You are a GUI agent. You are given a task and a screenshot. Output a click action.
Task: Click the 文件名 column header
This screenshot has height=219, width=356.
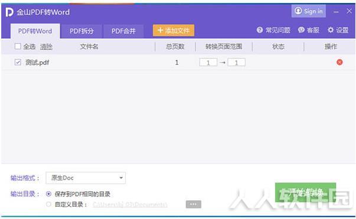(x=89, y=47)
